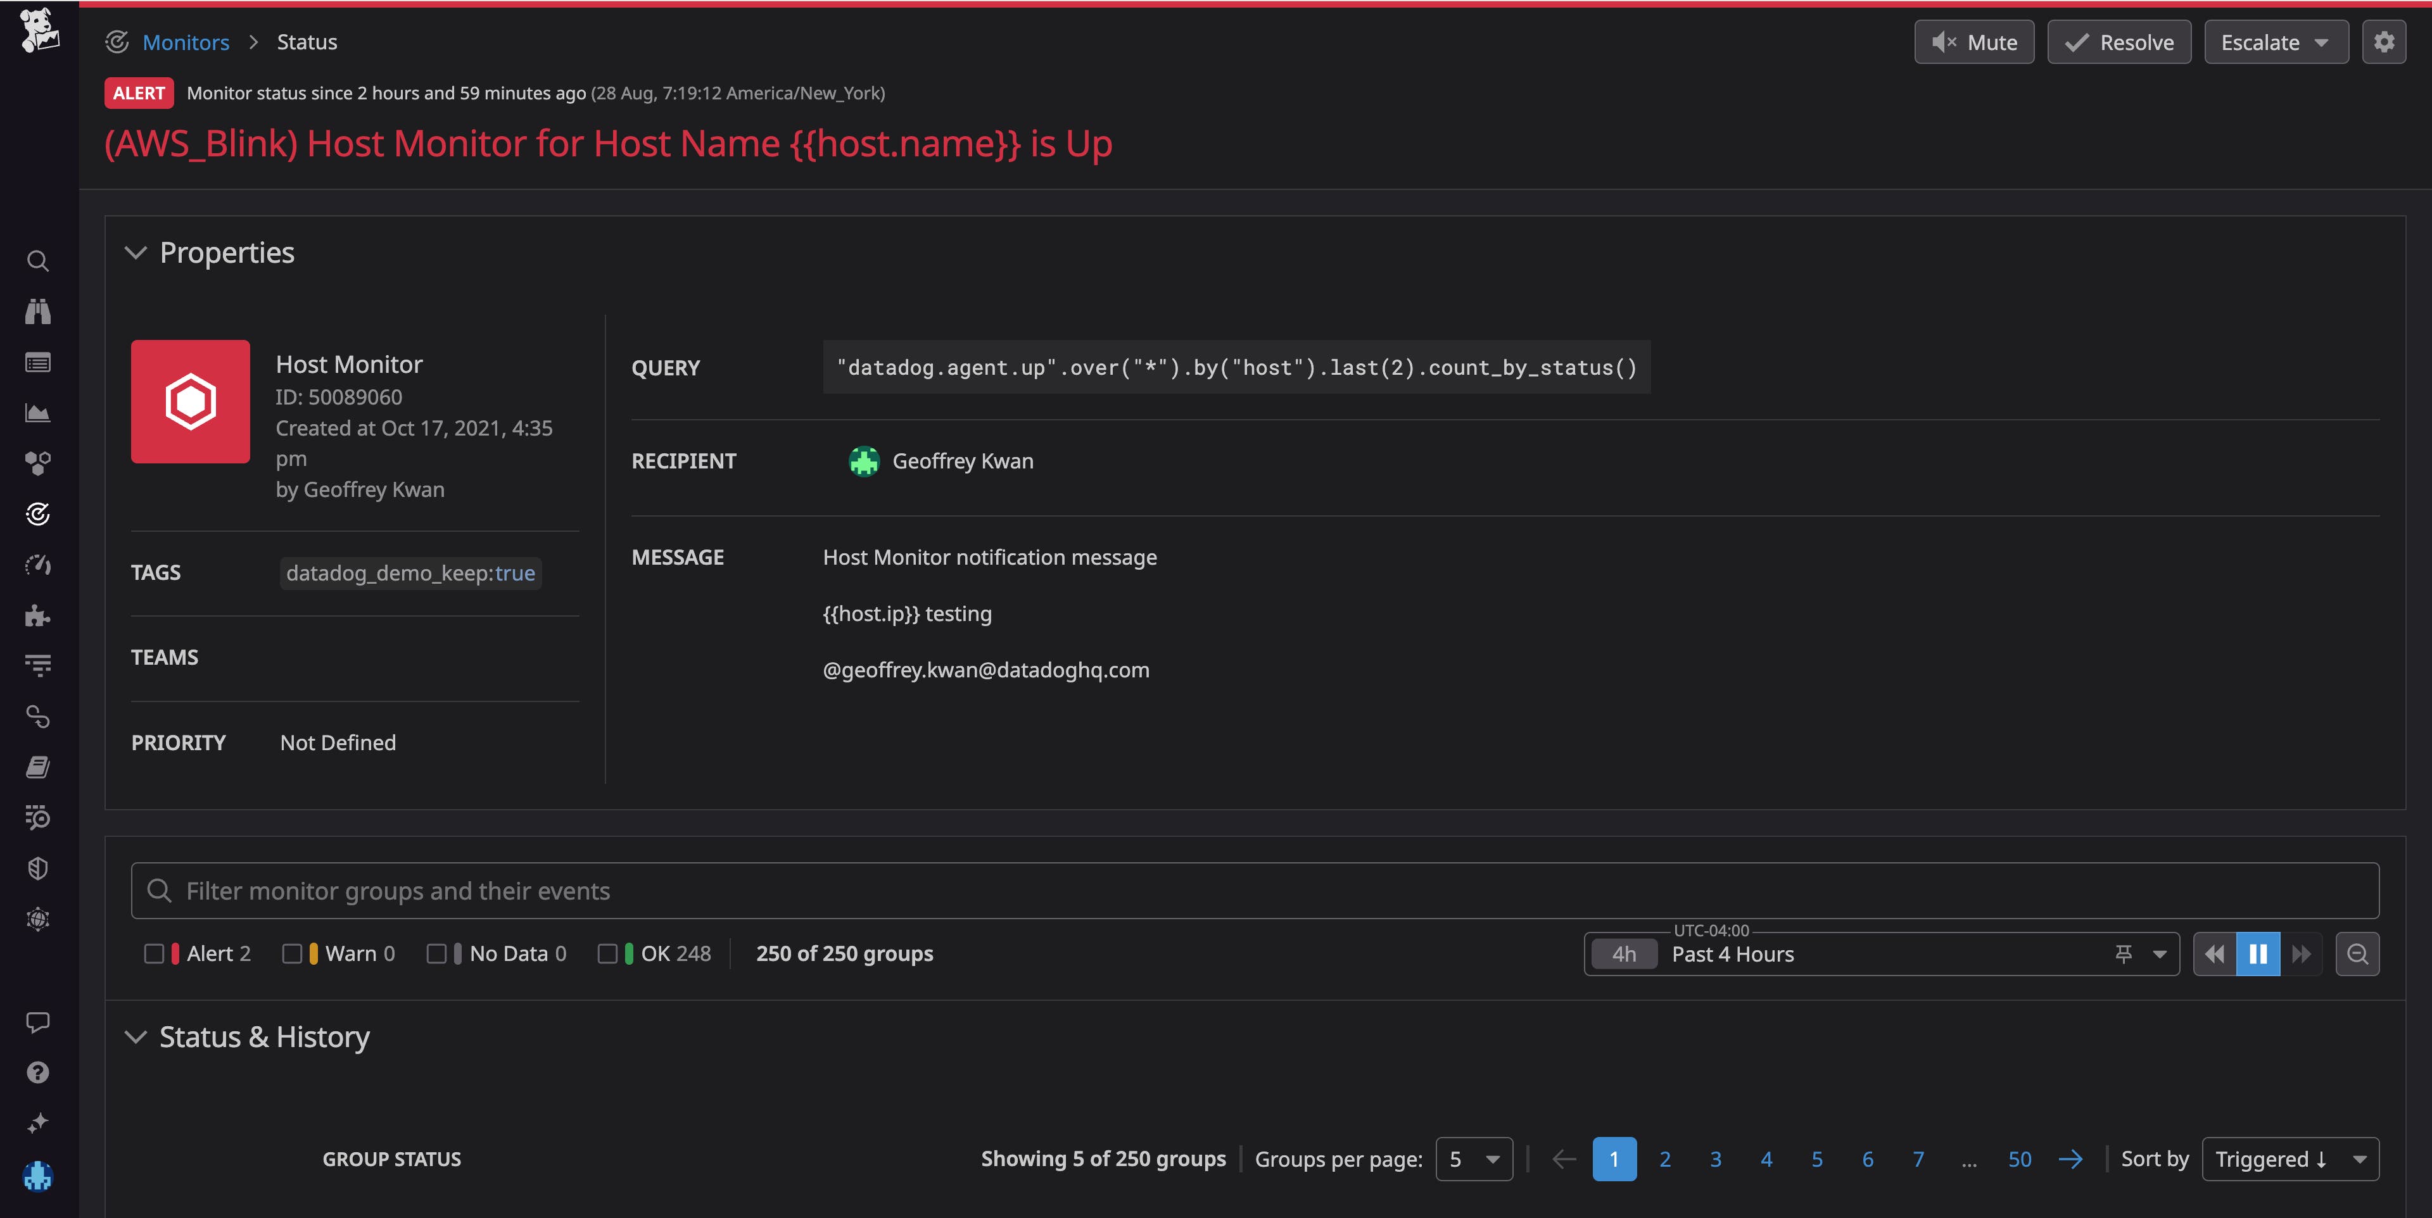Pause the live timeline playback
The image size is (2432, 1218).
pyautogui.click(x=2257, y=954)
